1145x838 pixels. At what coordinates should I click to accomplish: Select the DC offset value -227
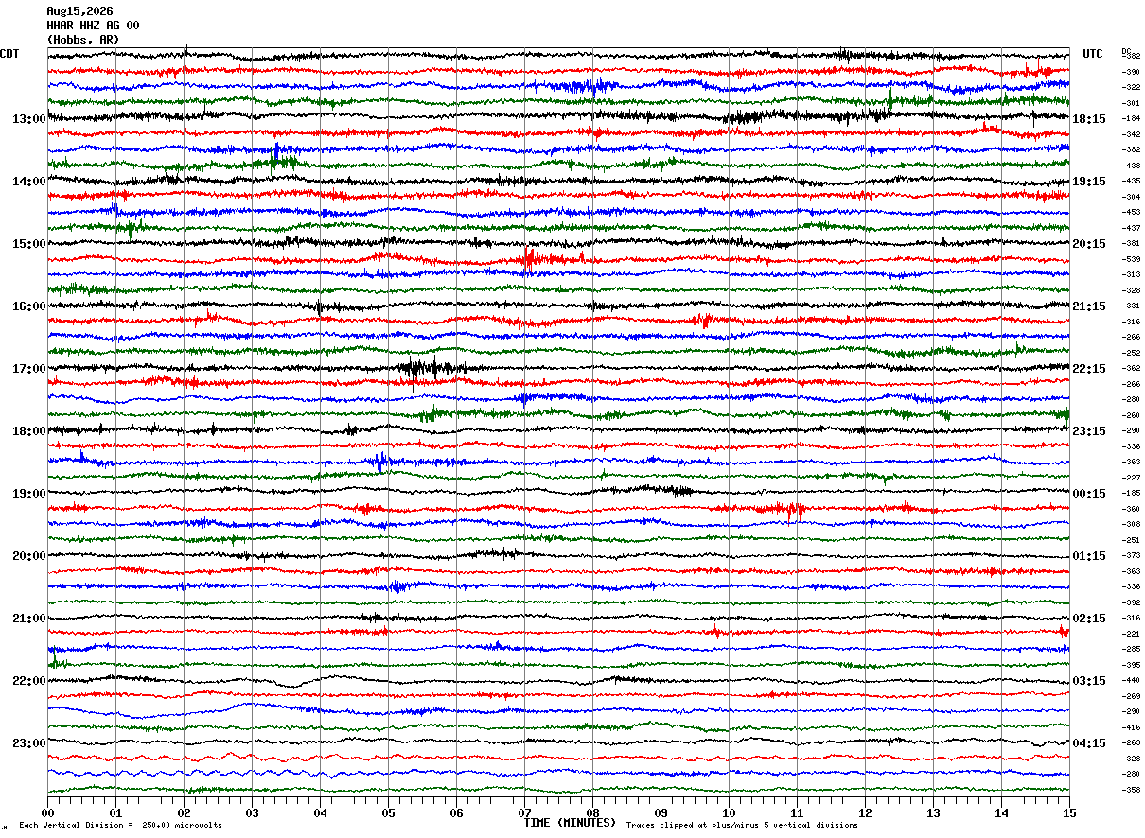click(x=1131, y=478)
